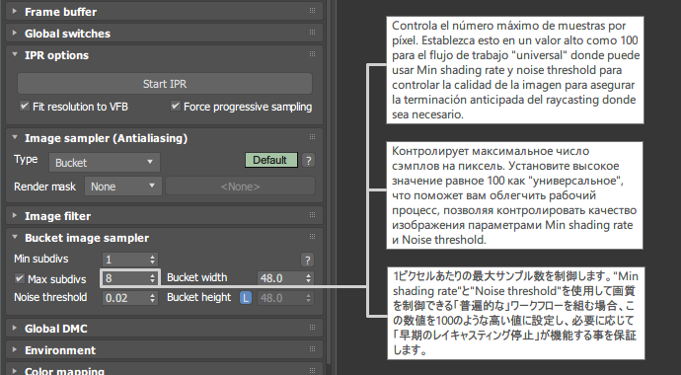Image resolution: width=681 pixels, height=375 pixels.
Task: Open the Render mask dropdown
Action: (123, 187)
